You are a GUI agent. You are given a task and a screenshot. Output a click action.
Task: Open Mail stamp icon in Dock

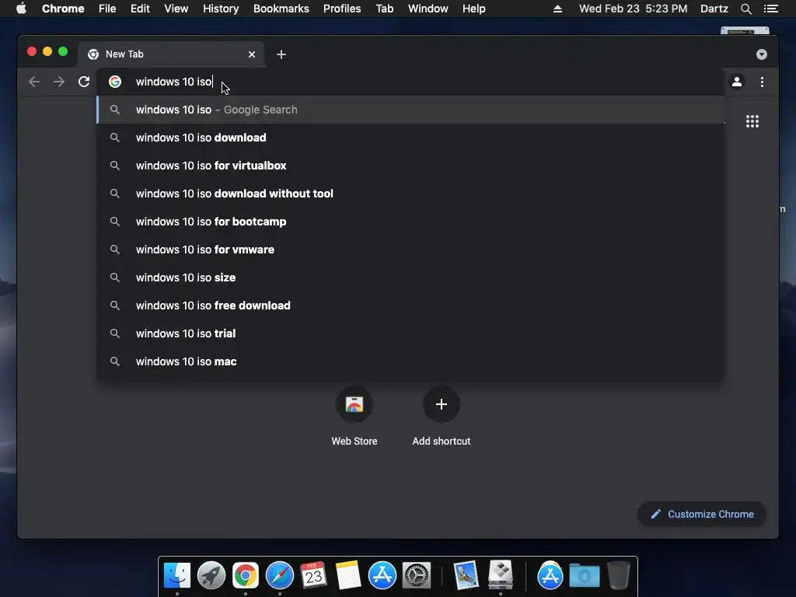click(466, 576)
